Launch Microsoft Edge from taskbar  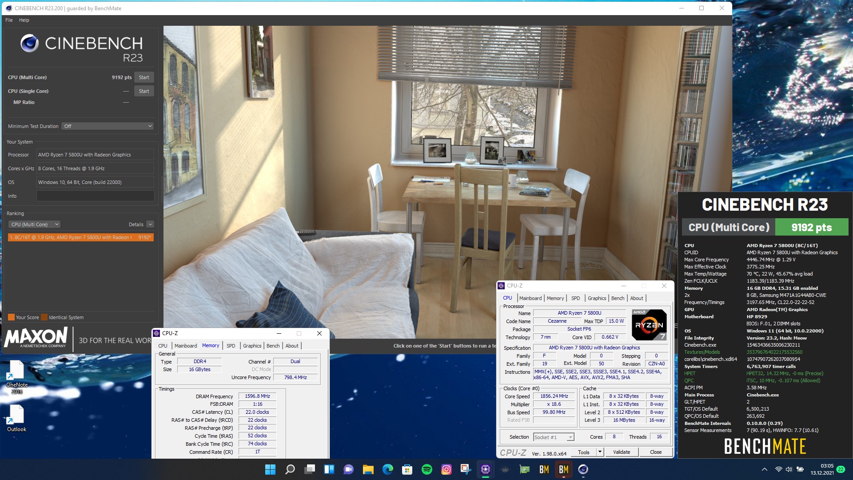(x=388, y=469)
